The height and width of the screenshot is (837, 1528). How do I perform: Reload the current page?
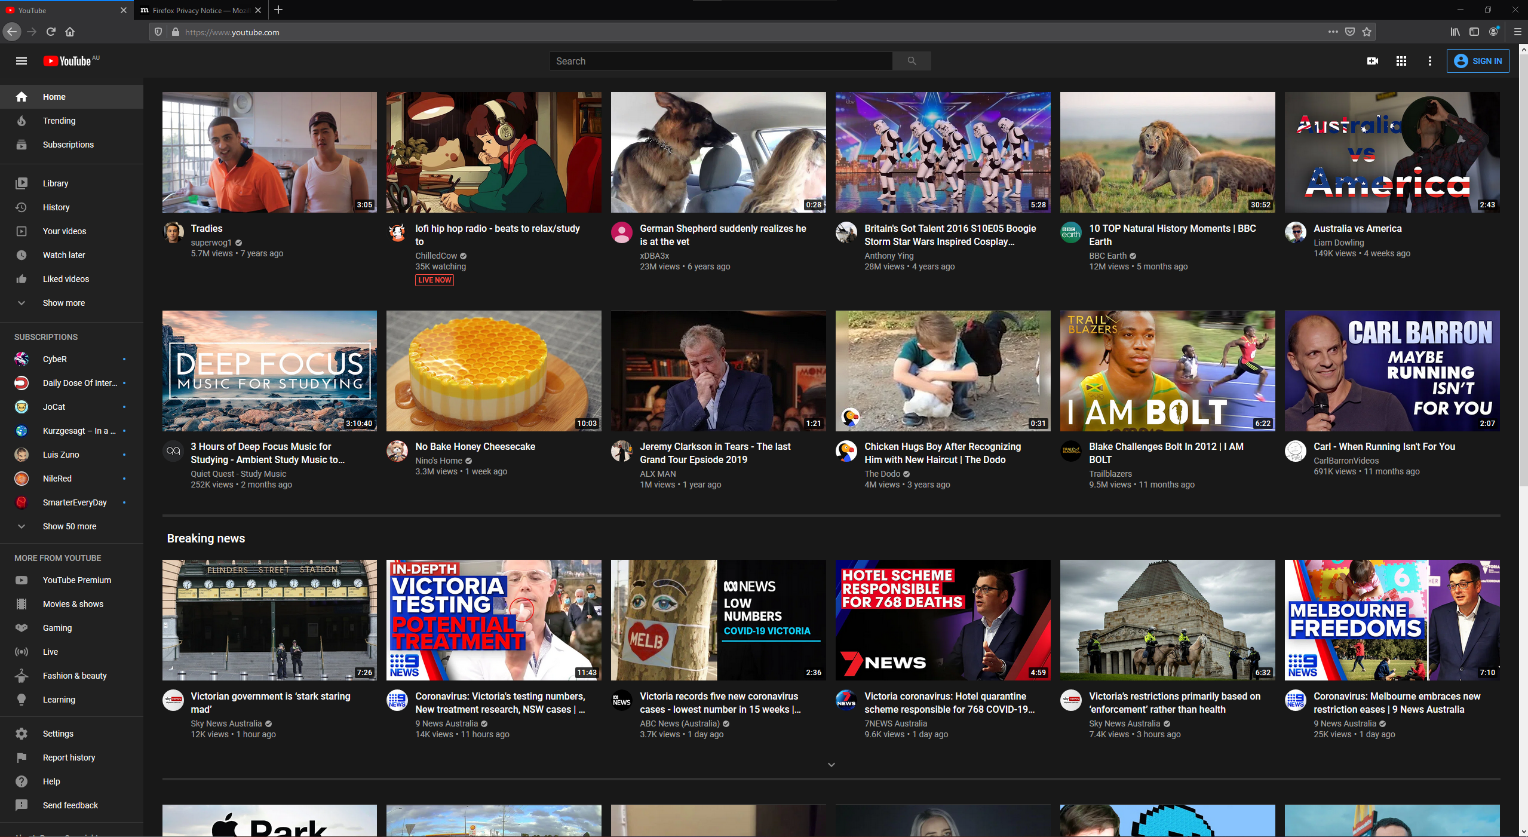point(51,32)
